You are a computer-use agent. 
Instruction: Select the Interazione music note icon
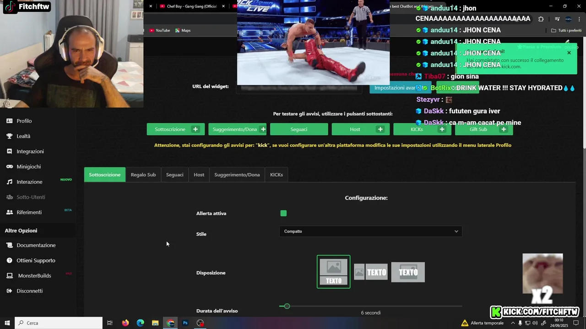point(9,182)
